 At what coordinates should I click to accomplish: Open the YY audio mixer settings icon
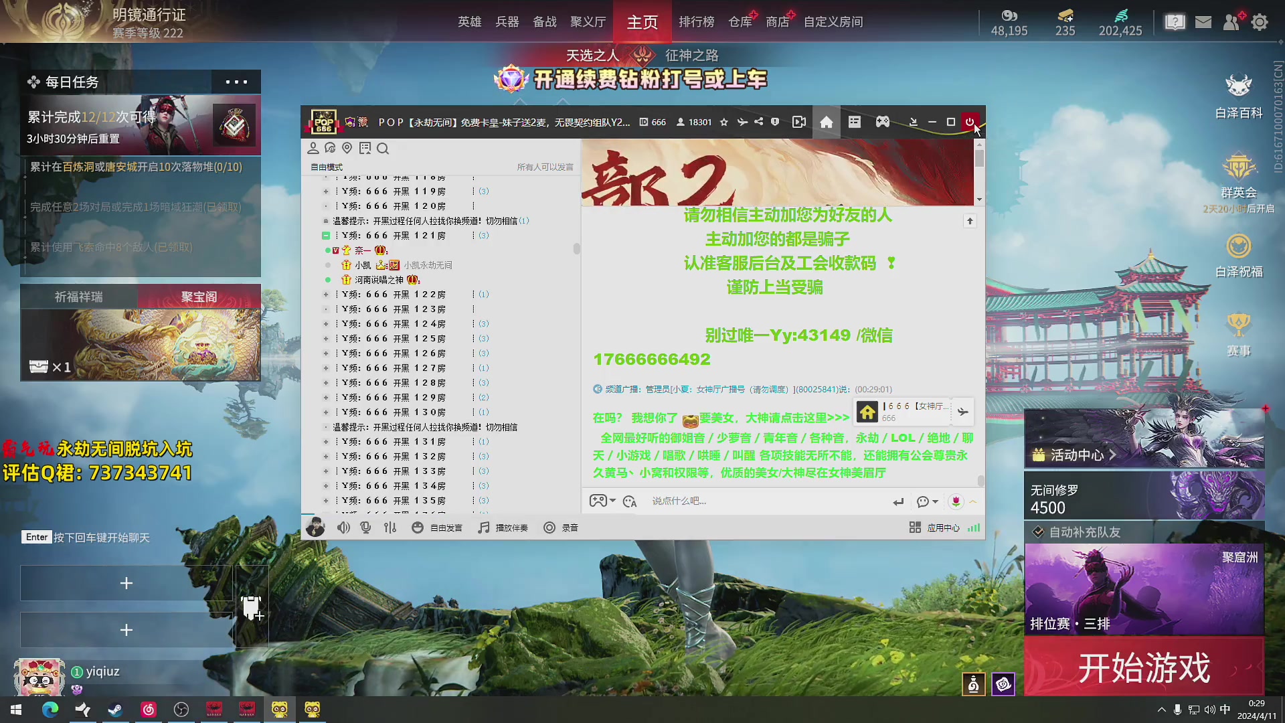point(390,528)
